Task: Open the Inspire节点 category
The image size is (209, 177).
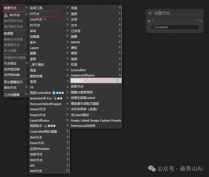Action: [x=49, y=115]
